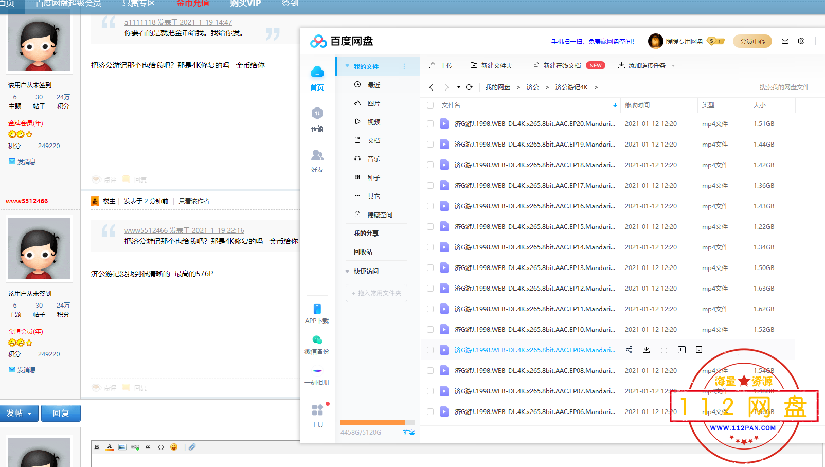825x467 pixels.
Task: Change text color with the A editor icon
Action: [110, 447]
